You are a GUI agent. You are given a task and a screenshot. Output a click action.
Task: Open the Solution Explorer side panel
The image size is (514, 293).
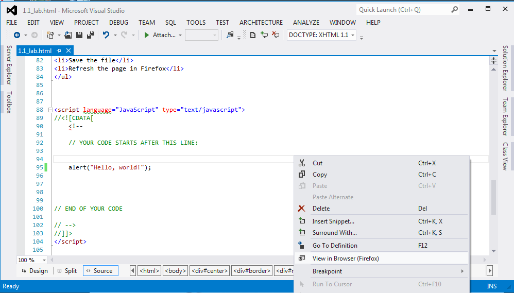(505, 67)
